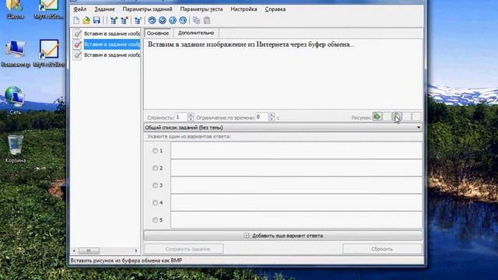The image size is (498, 280).
Task: Select radio button 1 as the correct answer
Action: point(155,151)
